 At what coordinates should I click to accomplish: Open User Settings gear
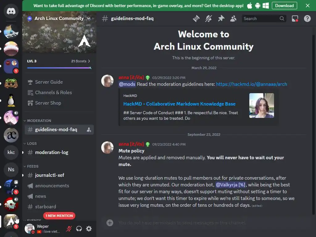tap(89, 229)
